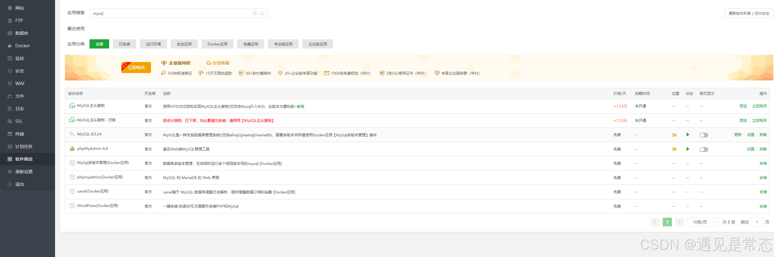
Task: Select the 全部 category tab
Action: pyautogui.click(x=99, y=44)
